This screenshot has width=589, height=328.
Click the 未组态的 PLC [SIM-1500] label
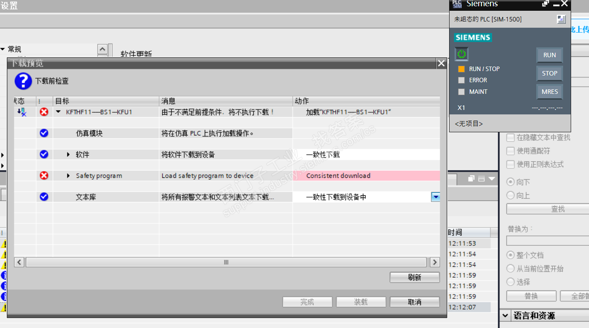click(x=488, y=19)
